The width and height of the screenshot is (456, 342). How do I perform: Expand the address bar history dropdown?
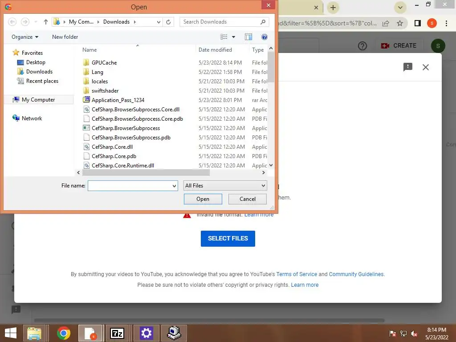coord(159,22)
